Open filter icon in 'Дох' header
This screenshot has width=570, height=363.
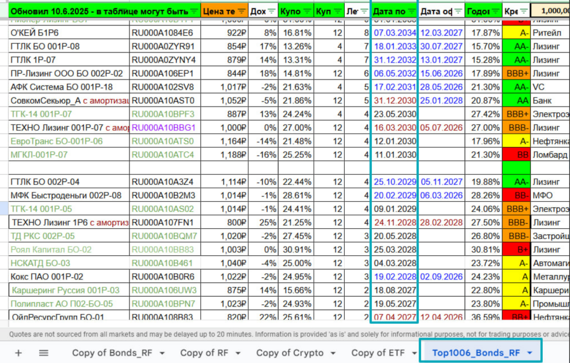pos(271,12)
